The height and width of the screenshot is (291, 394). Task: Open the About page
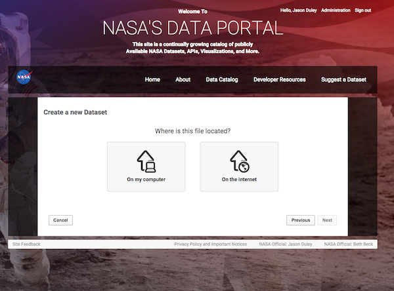coord(183,79)
